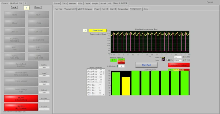This screenshot has height=114, width=220.
Task: Click the Peaks purple plot legend icon
Action: (x=163, y=60)
